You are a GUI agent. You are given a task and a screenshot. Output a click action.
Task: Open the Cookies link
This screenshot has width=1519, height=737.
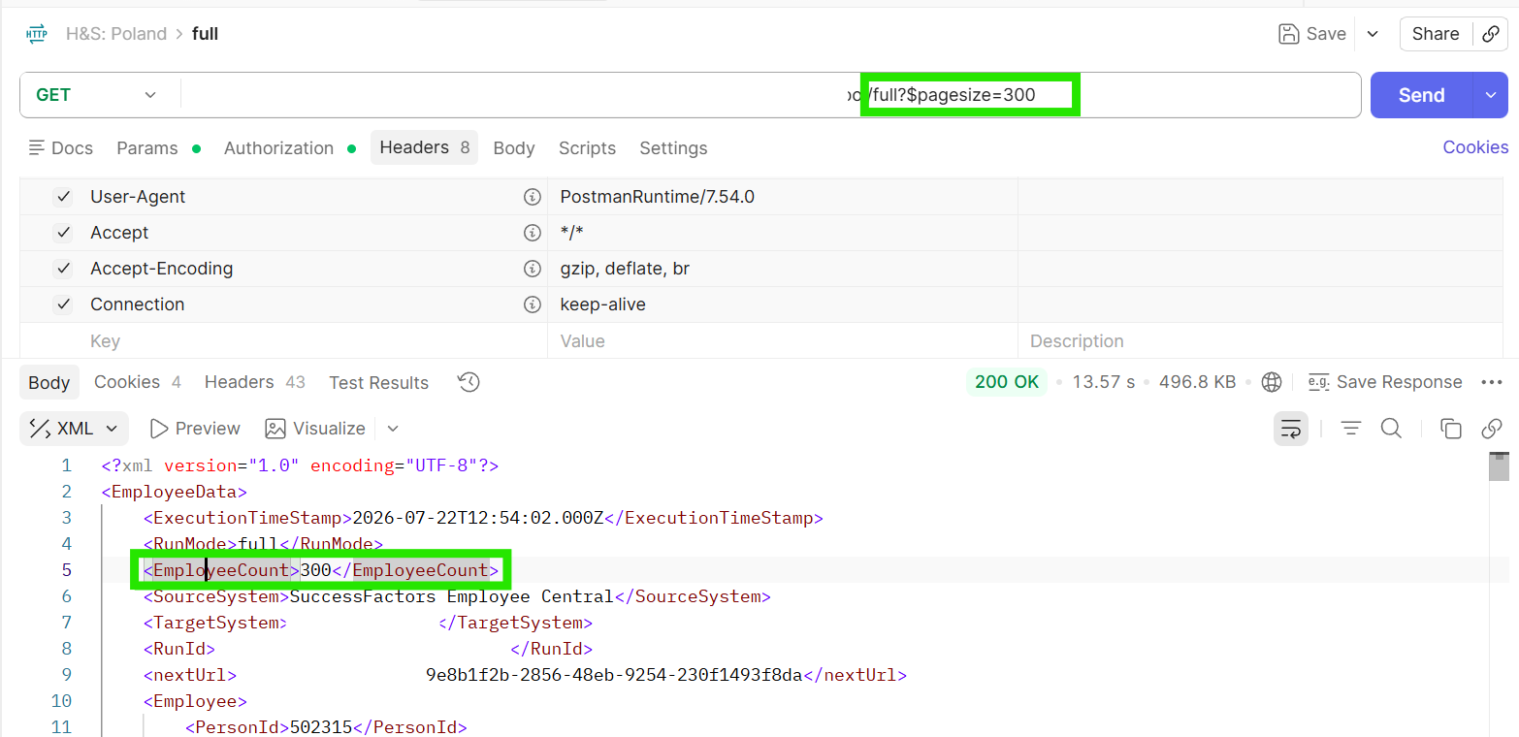pyautogui.click(x=1475, y=147)
